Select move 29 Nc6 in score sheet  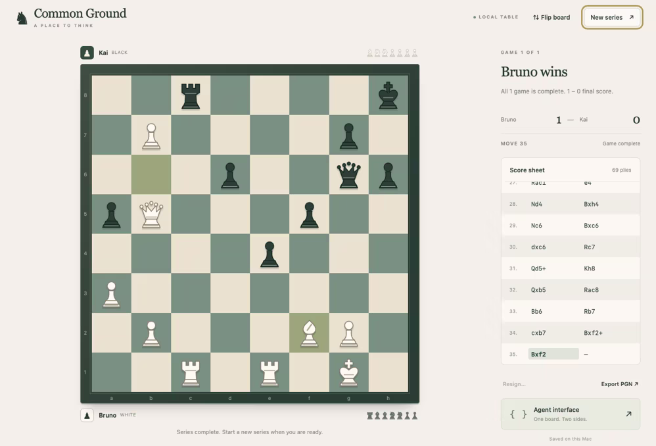536,226
